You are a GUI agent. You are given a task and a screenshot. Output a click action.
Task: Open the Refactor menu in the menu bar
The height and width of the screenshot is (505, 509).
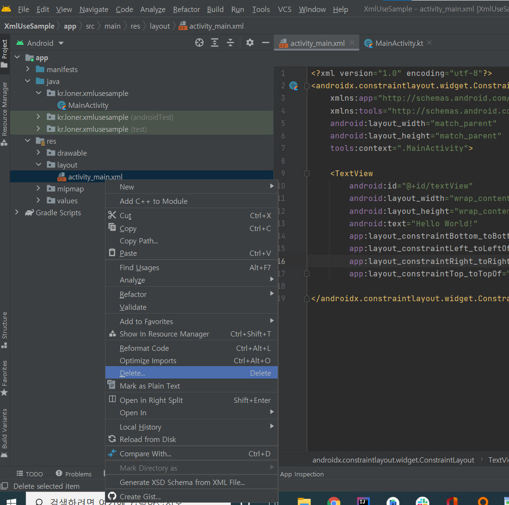click(x=187, y=10)
